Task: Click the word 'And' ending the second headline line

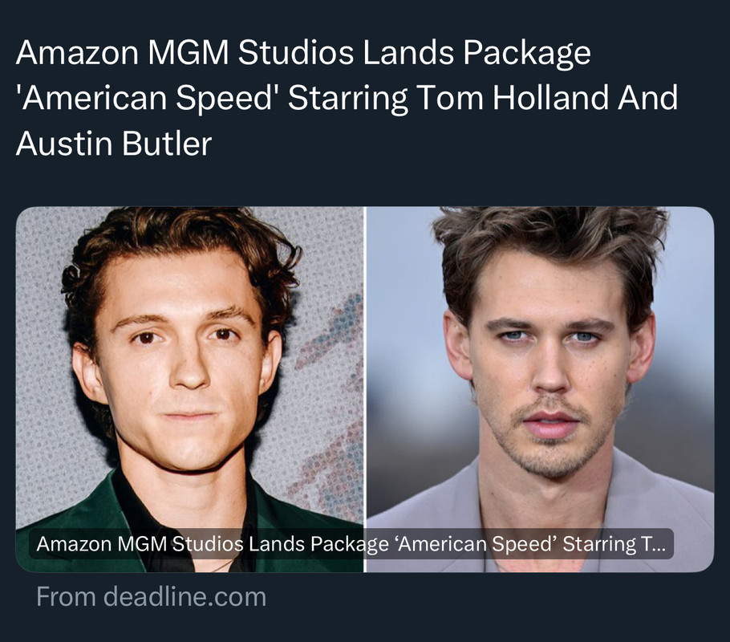Action: [x=647, y=97]
